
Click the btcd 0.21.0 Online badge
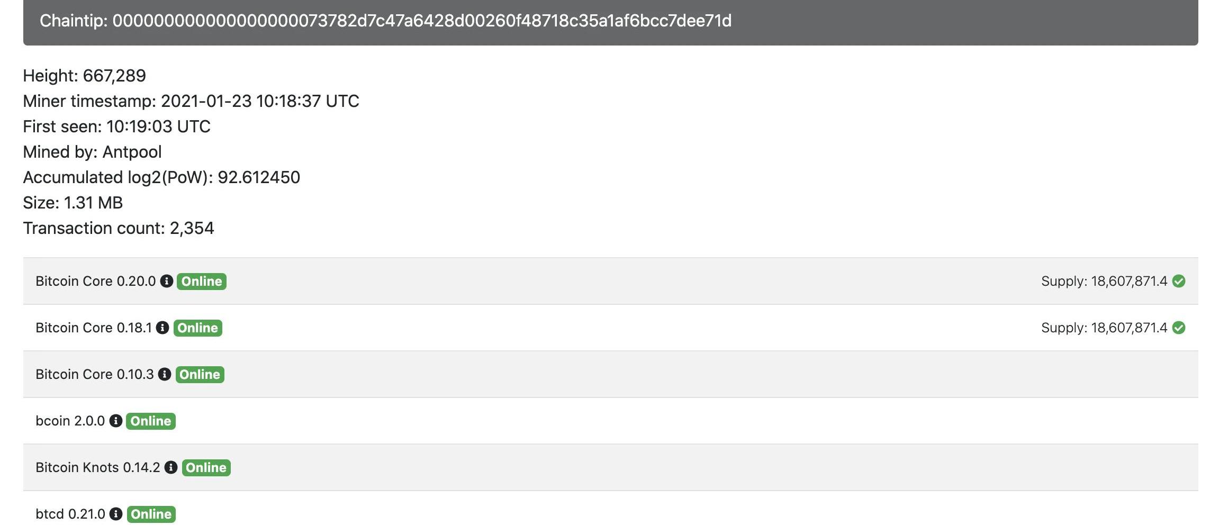click(151, 514)
